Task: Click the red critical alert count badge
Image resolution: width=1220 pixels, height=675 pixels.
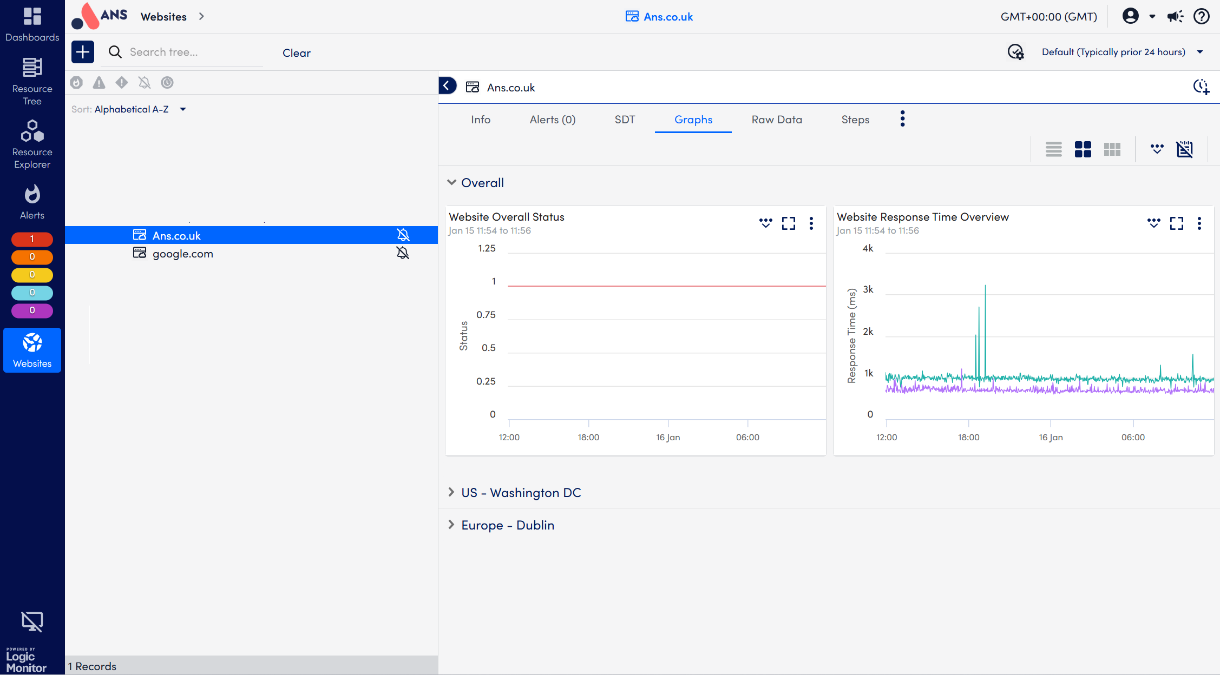Action: pyautogui.click(x=32, y=239)
